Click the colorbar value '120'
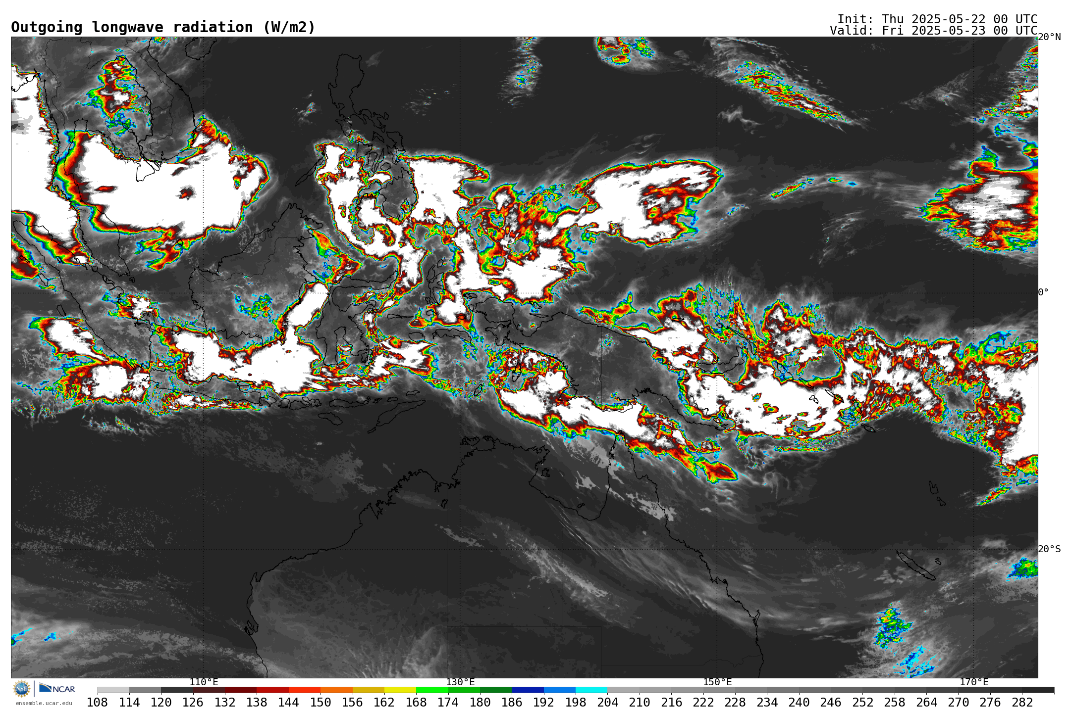The width and height of the screenshot is (1070, 709). (161, 703)
